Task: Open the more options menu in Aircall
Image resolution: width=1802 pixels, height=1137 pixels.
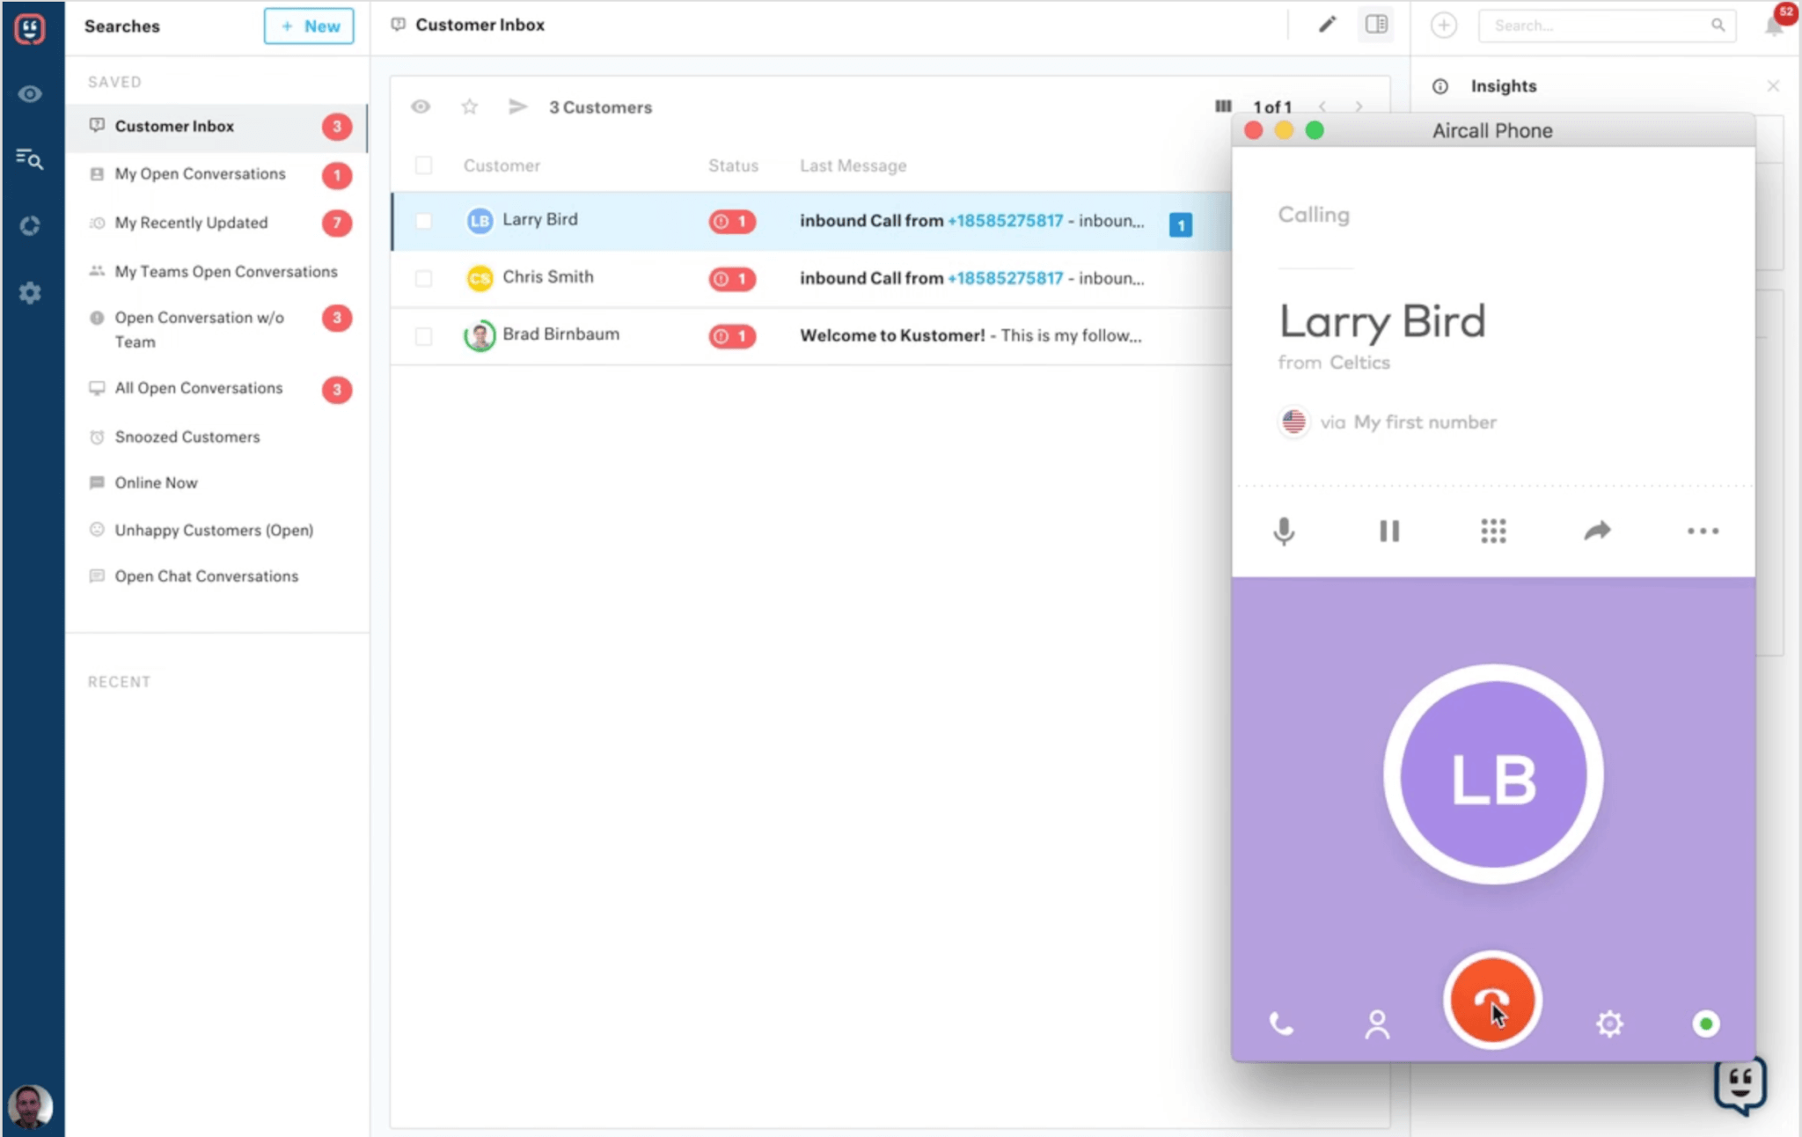Action: pyautogui.click(x=1703, y=531)
